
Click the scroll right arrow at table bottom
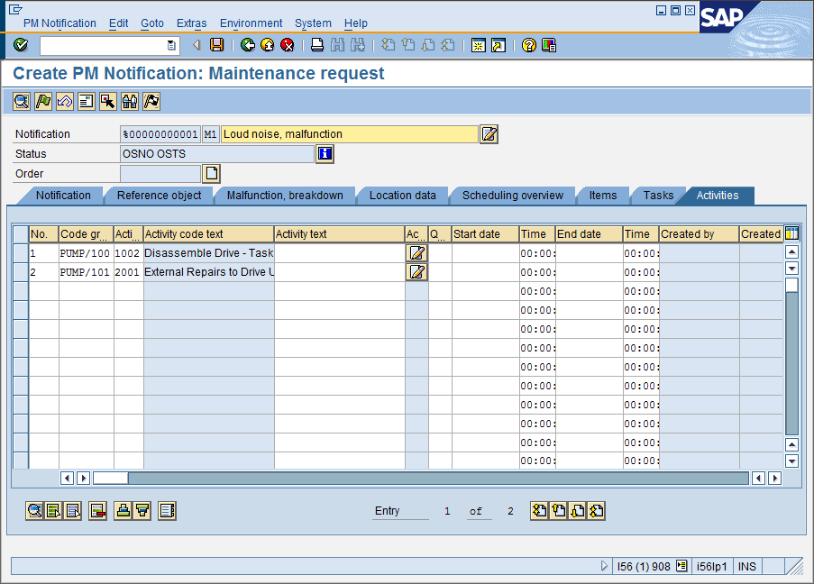tap(774, 478)
